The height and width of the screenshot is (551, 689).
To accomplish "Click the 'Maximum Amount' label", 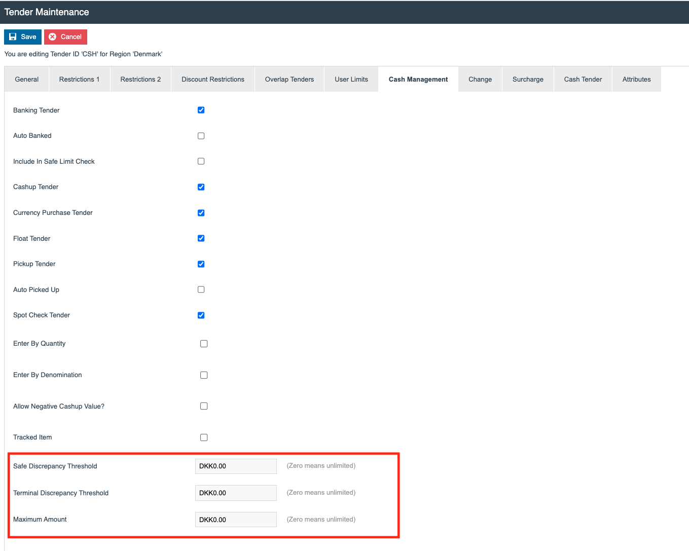I will (x=40, y=520).
